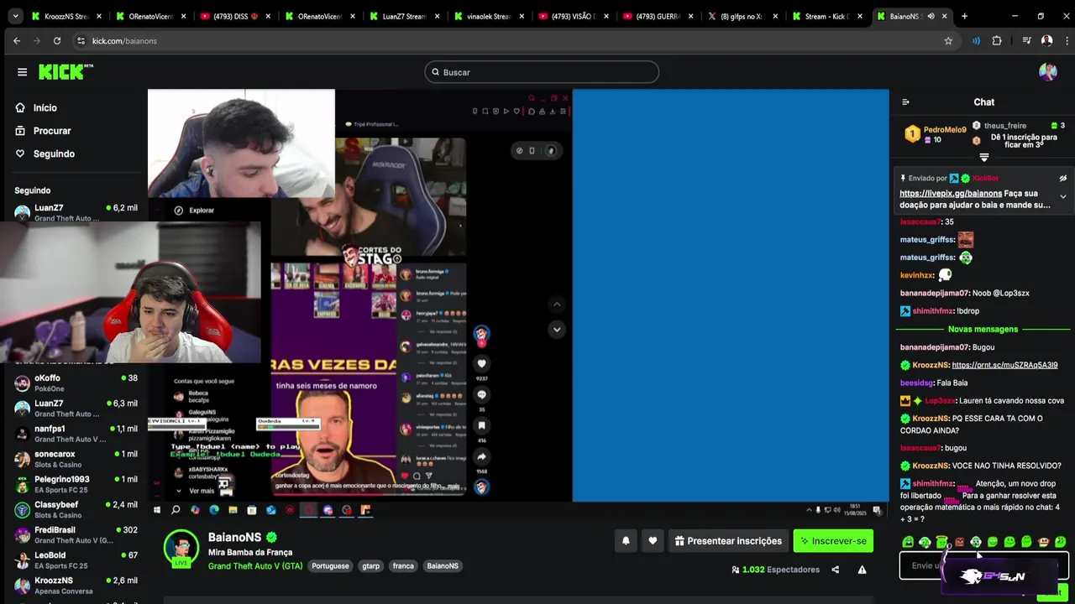Open FrediBrasil channel in sidebar
This screenshot has width=1075, height=604.
coord(76,534)
